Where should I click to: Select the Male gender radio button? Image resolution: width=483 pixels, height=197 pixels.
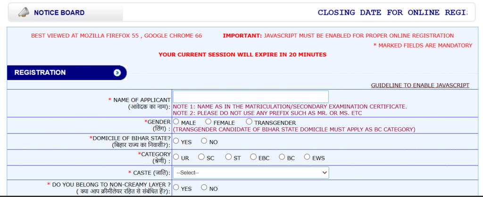tap(176, 122)
